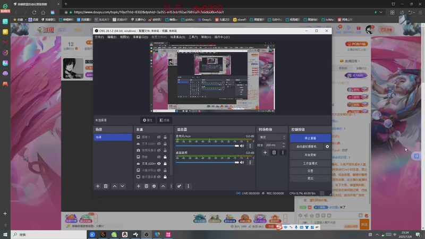Click the Douyu logo on the web page
The height and width of the screenshot is (239, 425).
point(46,30)
